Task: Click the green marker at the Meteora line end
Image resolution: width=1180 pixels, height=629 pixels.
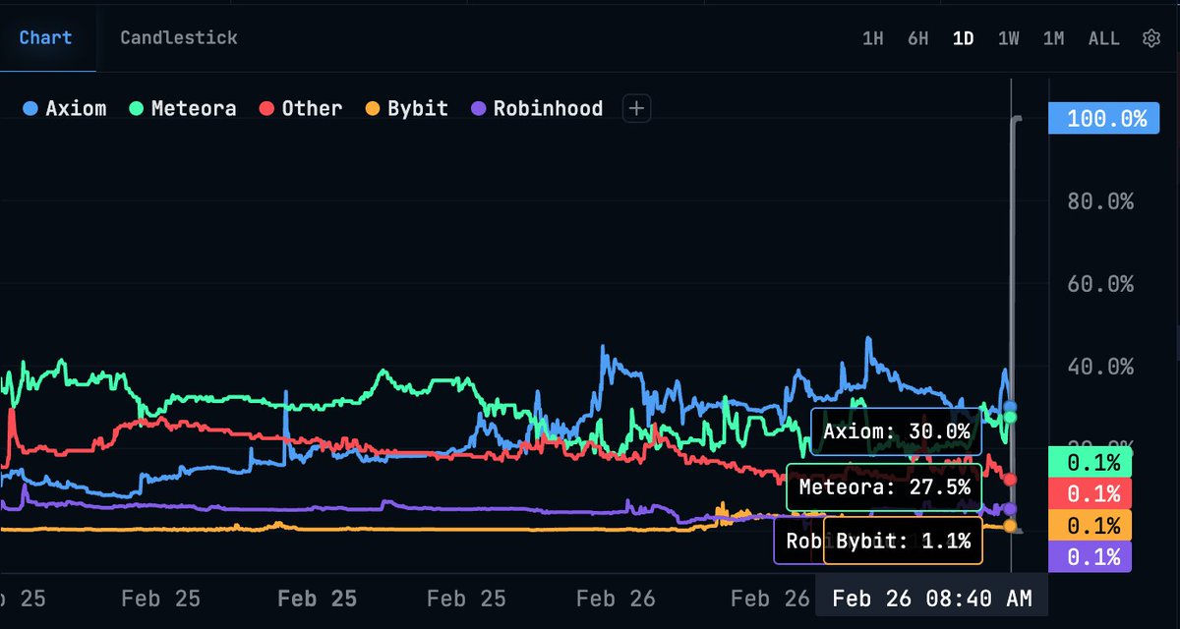Action: [x=1008, y=418]
